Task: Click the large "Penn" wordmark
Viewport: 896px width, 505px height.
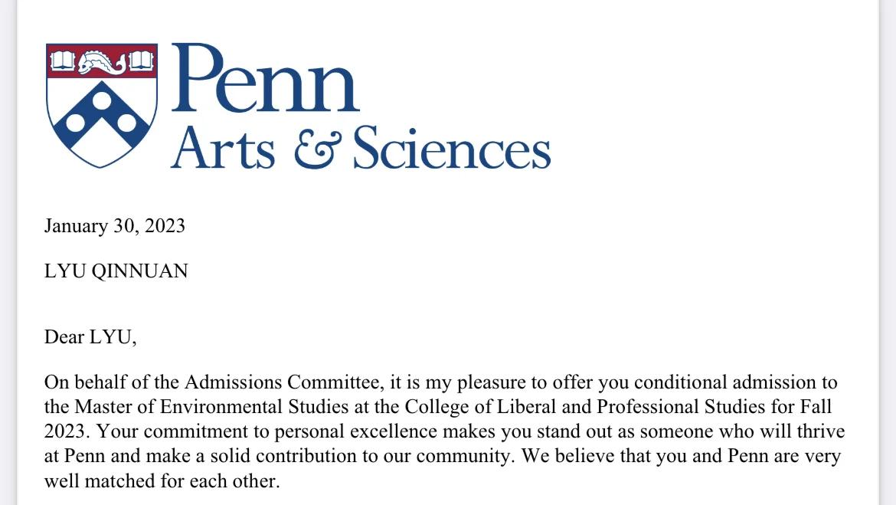Action: pos(265,80)
